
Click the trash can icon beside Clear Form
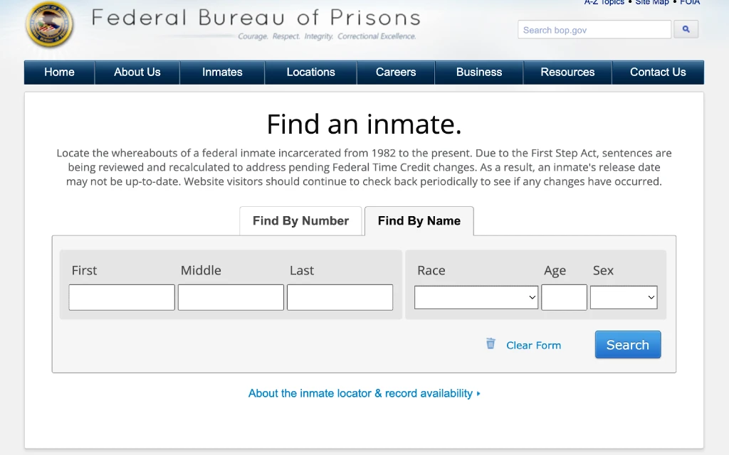point(491,343)
